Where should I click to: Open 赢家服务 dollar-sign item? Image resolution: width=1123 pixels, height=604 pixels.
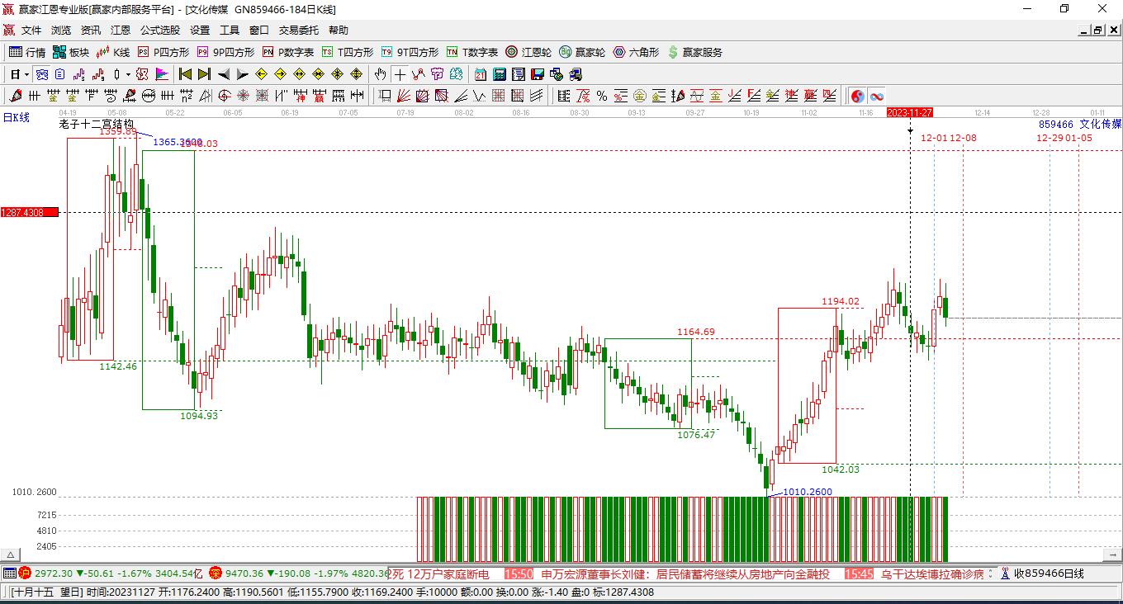pyautogui.click(x=694, y=52)
